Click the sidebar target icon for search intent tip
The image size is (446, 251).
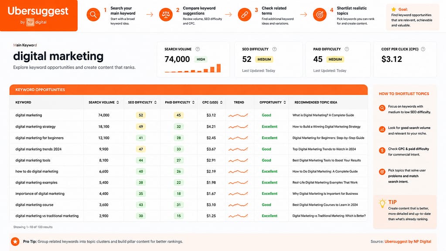click(382, 172)
